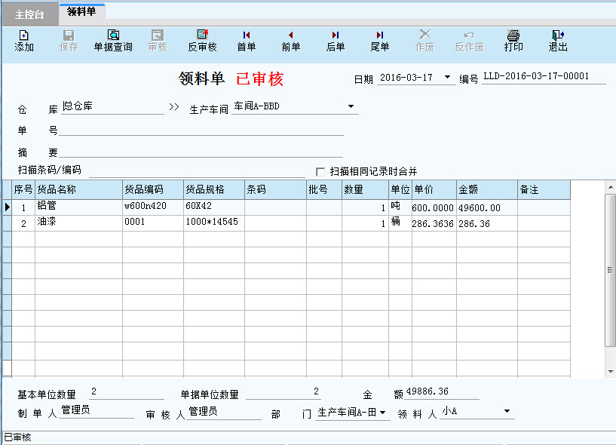This screenshot has height=445, width=616.
Task: Click the 基本单位数量 field
Action: click(127, 392)
